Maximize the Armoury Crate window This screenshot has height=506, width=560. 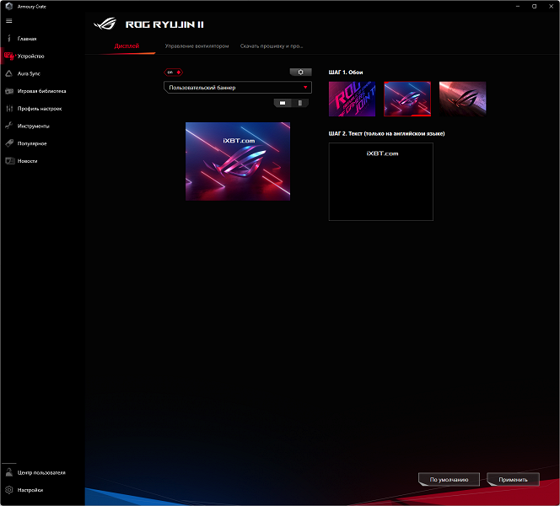[x=535, y=6]
